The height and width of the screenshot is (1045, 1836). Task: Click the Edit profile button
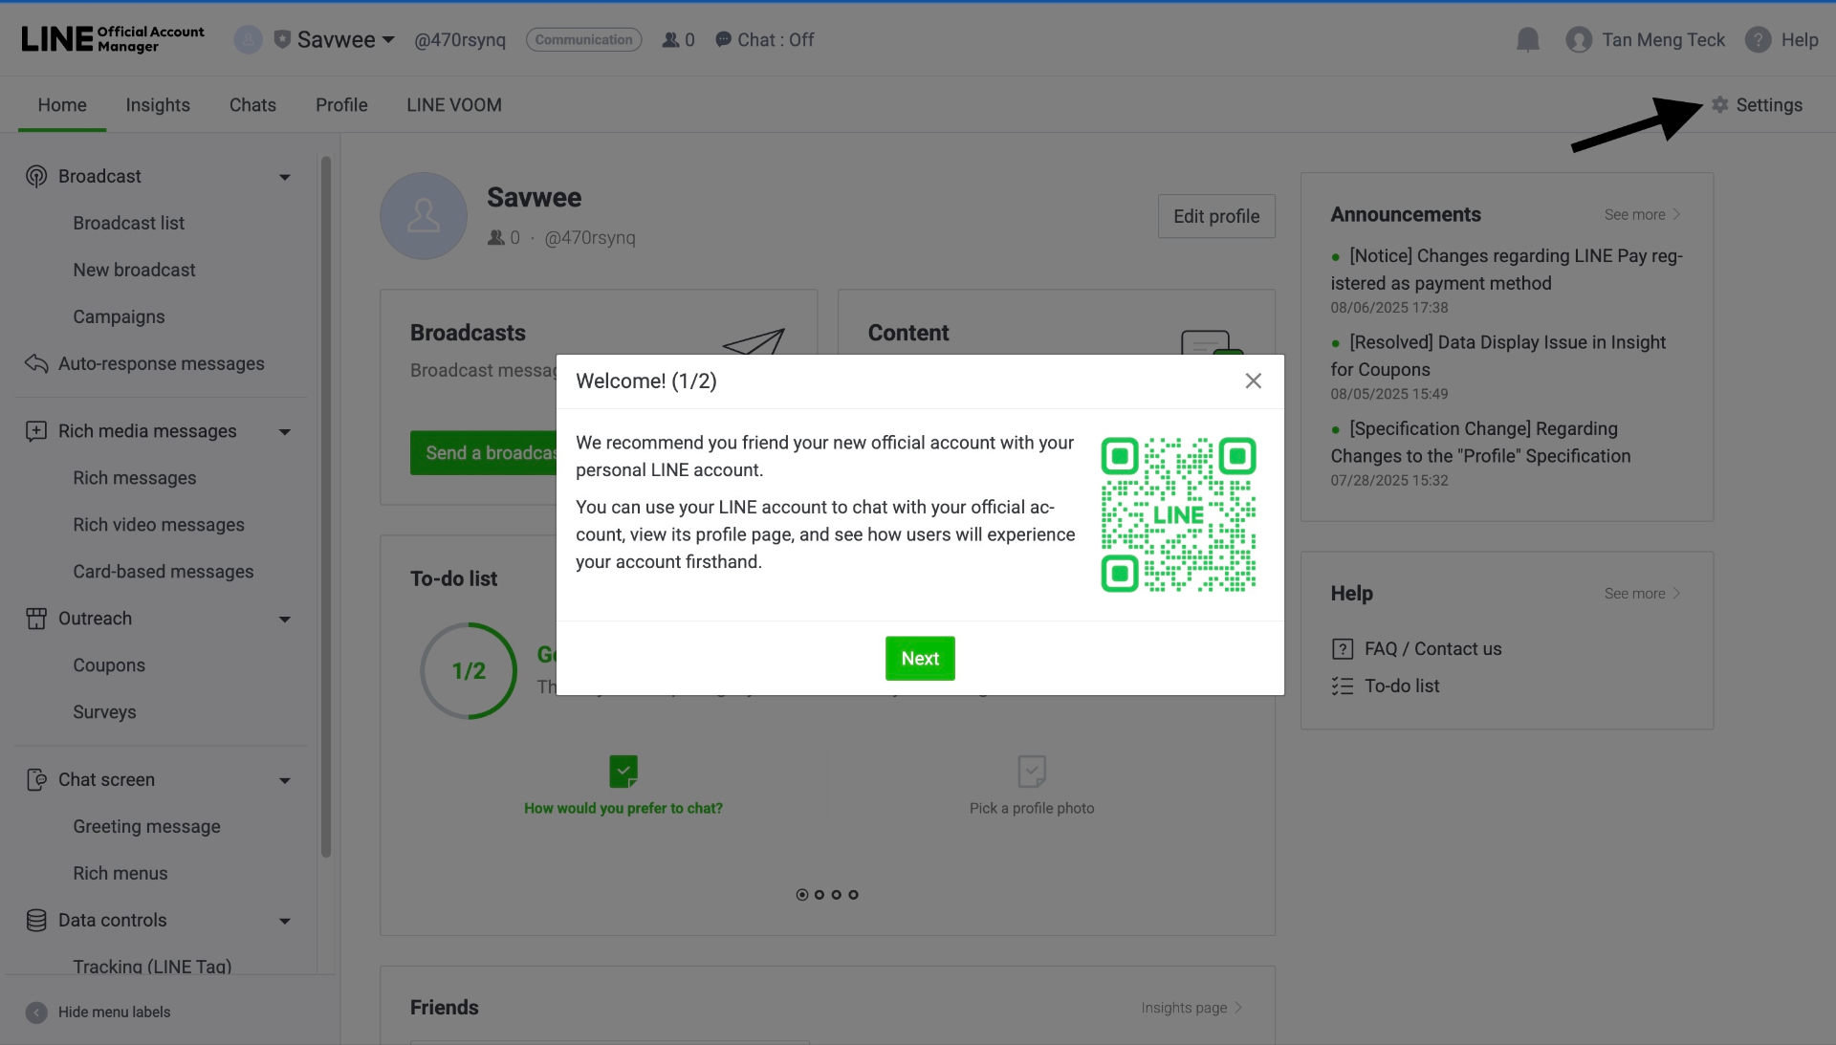point(1216,216)
